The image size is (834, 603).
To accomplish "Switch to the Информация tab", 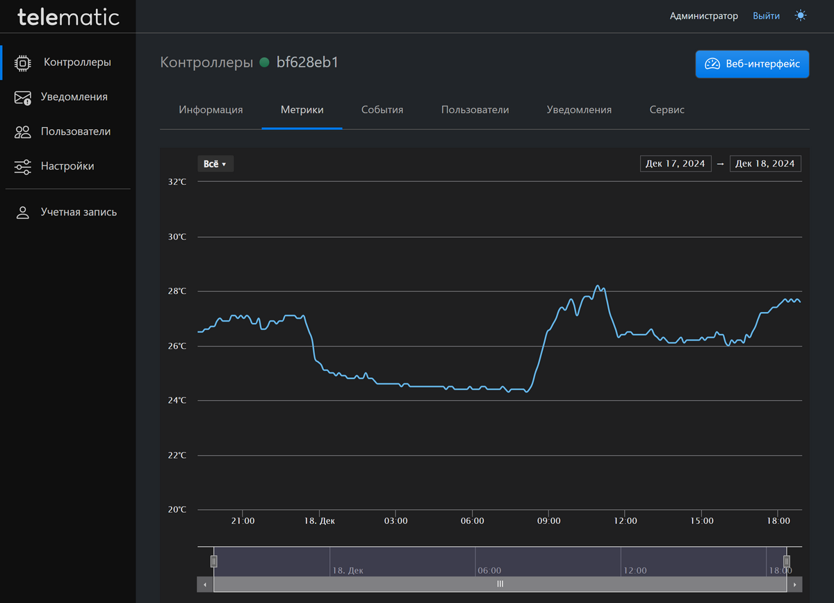I will [211, 110].
